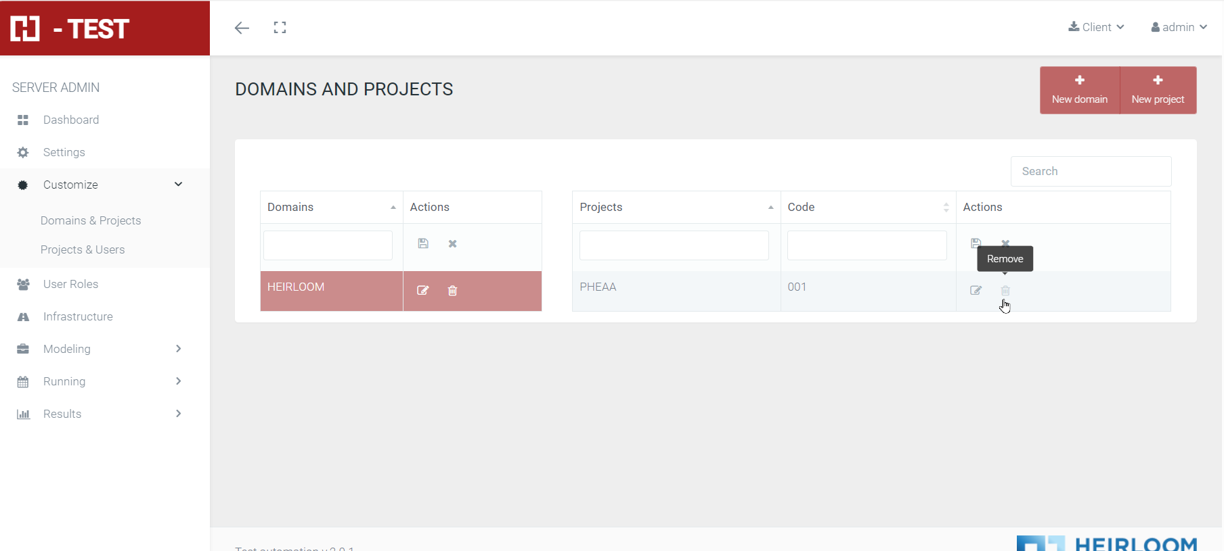Open Domains & Projects submenu item

[91, 220]
